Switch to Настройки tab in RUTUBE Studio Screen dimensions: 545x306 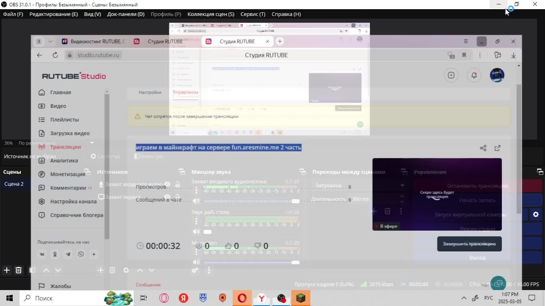[x=150, y=92]
